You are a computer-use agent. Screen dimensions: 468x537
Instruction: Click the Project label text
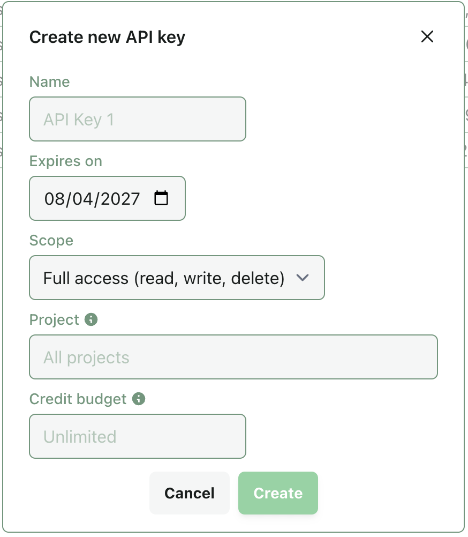[54, 320]
